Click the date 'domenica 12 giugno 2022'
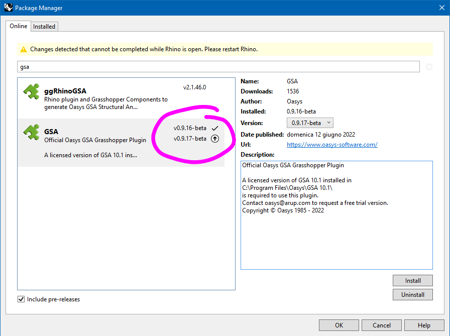 [x=321, y=135]
